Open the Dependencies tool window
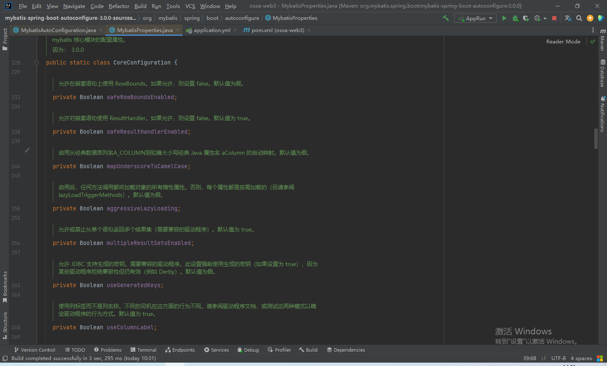607x366 pixels. pyautogui.click(x=346, y=350)
